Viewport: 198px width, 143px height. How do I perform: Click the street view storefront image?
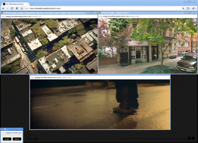pos(148,46)
